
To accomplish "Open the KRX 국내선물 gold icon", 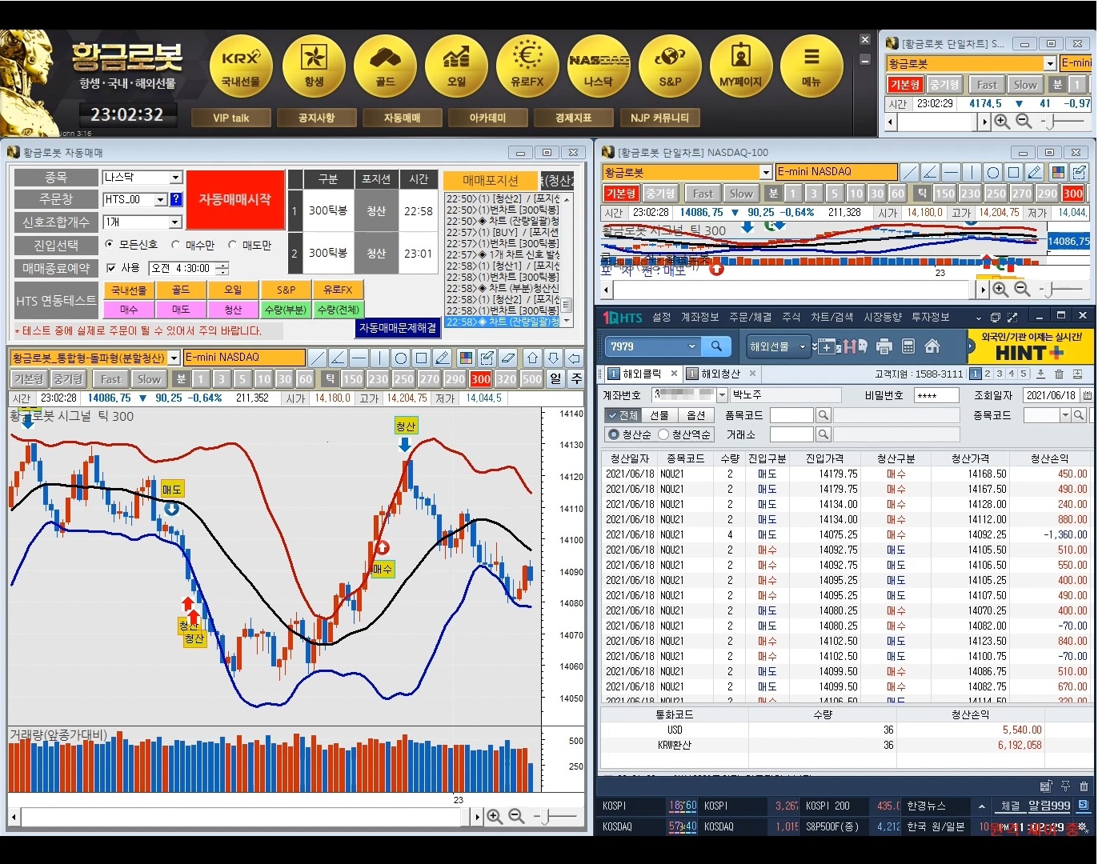I will (x=241, y=66).
